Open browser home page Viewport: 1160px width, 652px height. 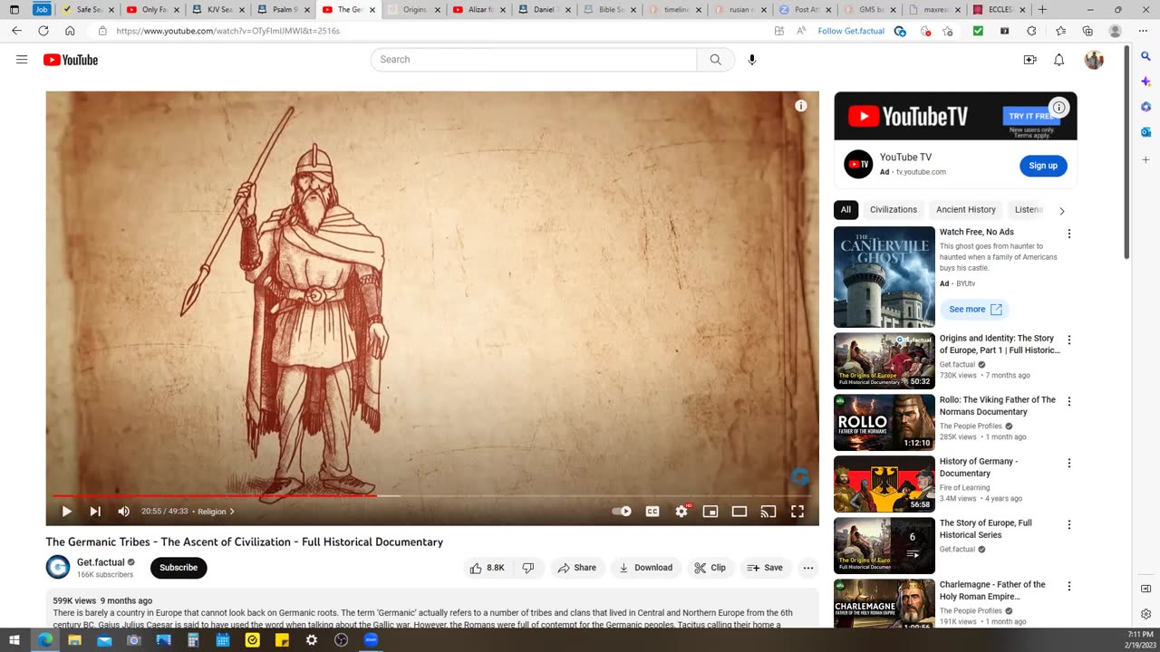(70, 31)
